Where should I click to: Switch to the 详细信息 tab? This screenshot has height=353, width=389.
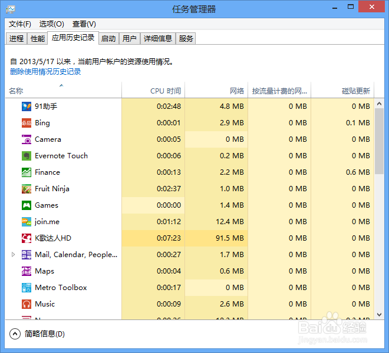pos(158,38)
